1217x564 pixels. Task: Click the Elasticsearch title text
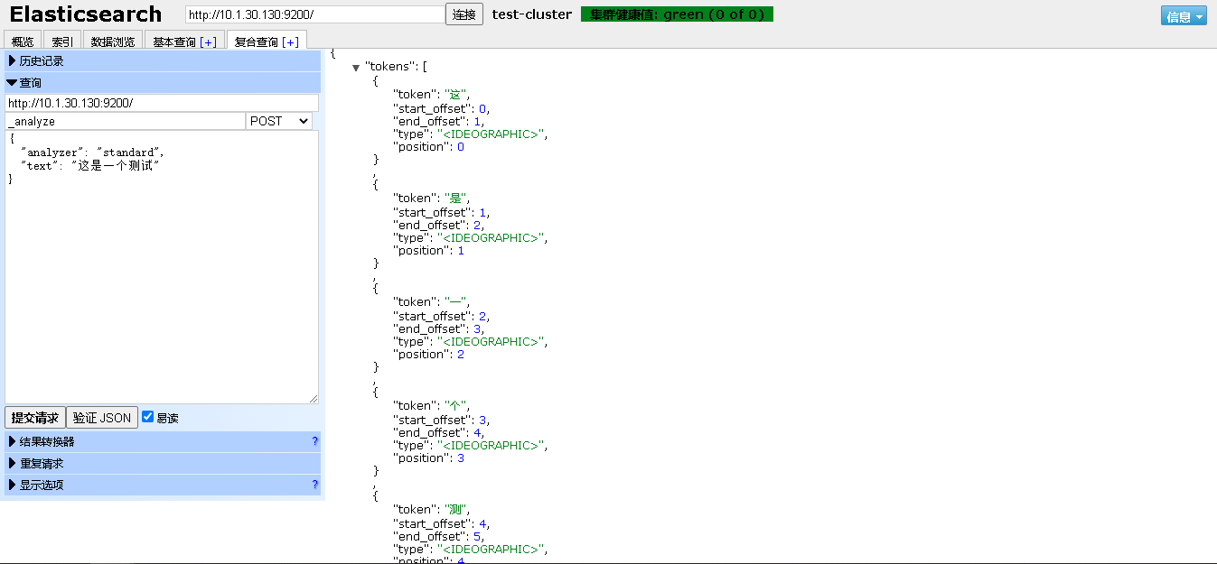pyautogui.click(x=86, y=14)
